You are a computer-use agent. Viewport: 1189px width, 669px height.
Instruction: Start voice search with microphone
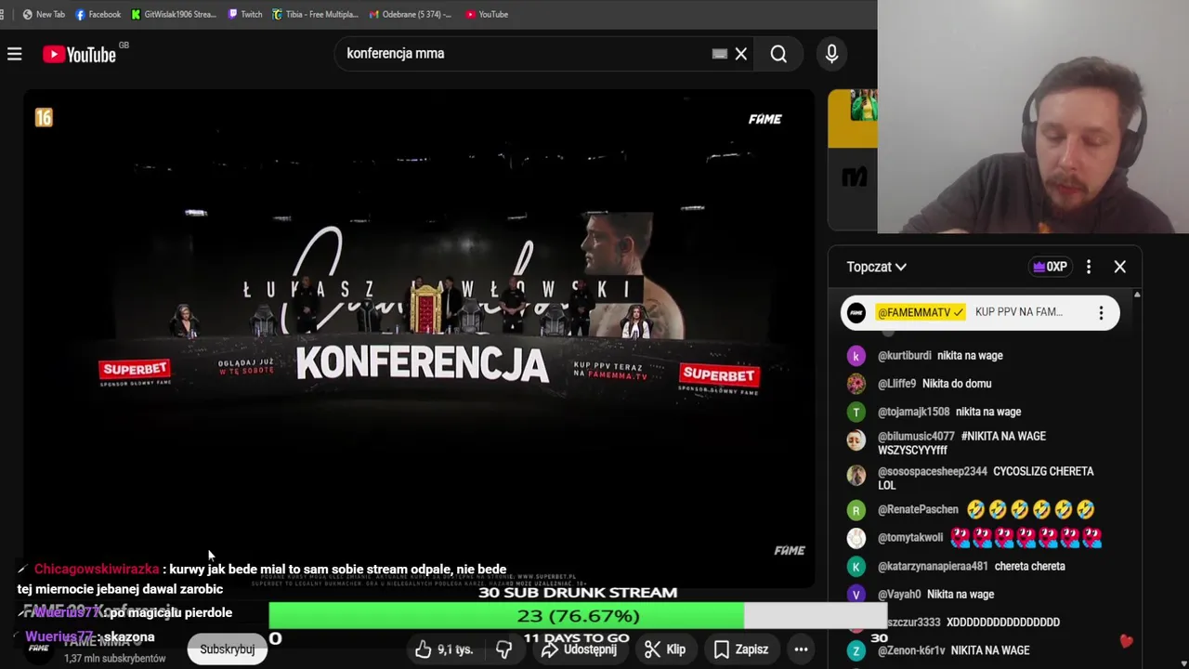pos(832,54)
